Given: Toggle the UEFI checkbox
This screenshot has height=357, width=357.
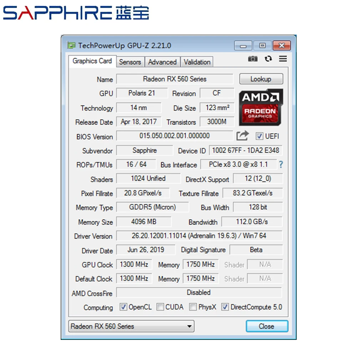Looking at the screenshot, I should [x=259, y=136].
